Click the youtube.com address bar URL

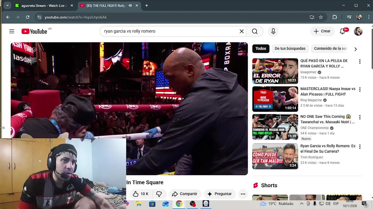(76, 17)
